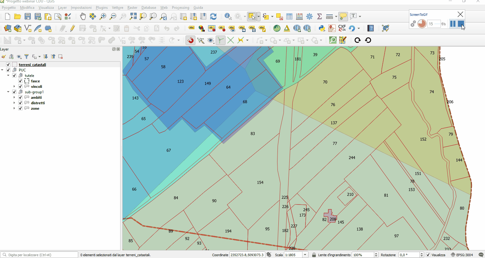
Task: Collapse the sub-group1 group
Action: [x=9, y=92]
